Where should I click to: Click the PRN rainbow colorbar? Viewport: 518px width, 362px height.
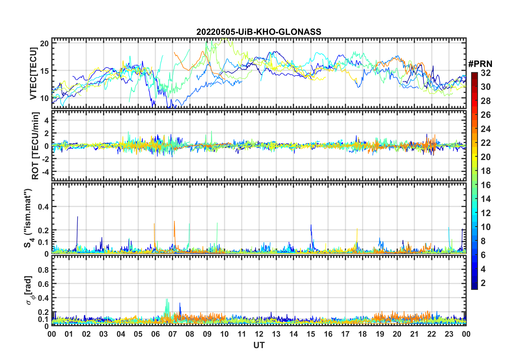[x=474, y=181]
